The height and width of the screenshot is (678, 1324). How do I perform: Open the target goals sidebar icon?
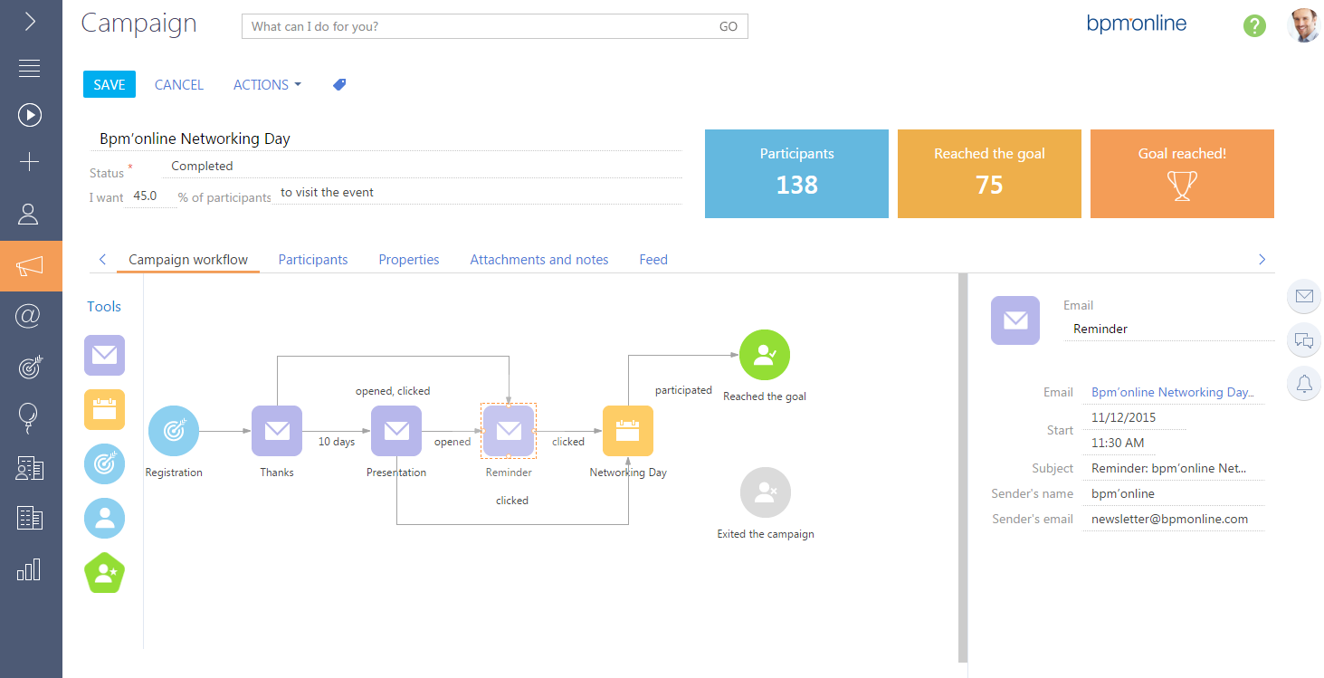29,367
